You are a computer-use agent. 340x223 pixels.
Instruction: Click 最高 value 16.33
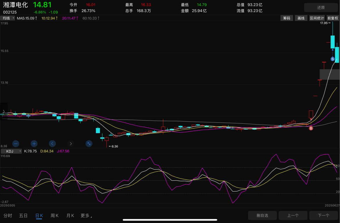coord(146,5)
